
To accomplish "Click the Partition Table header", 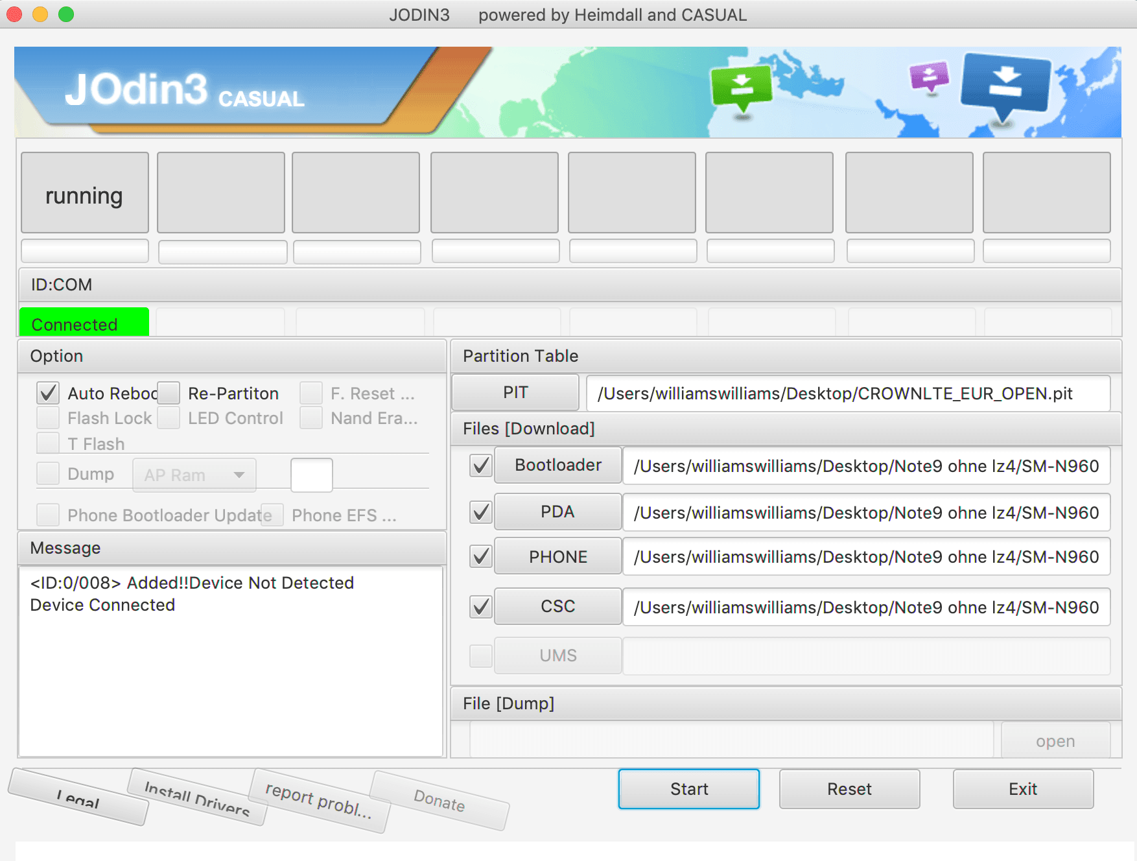I will (x=786, y=356).
